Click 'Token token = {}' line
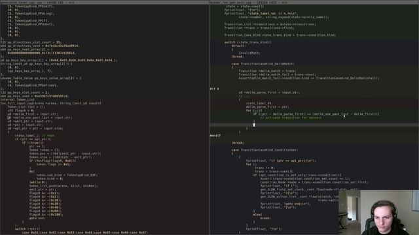The height and width of the screenshot is (235, 419). 45,150
